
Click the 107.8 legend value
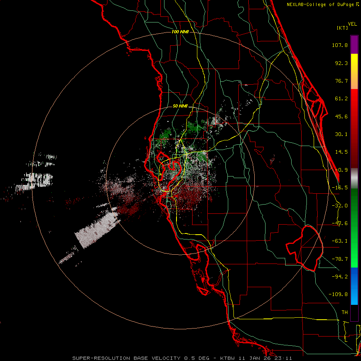pos(340,45)
